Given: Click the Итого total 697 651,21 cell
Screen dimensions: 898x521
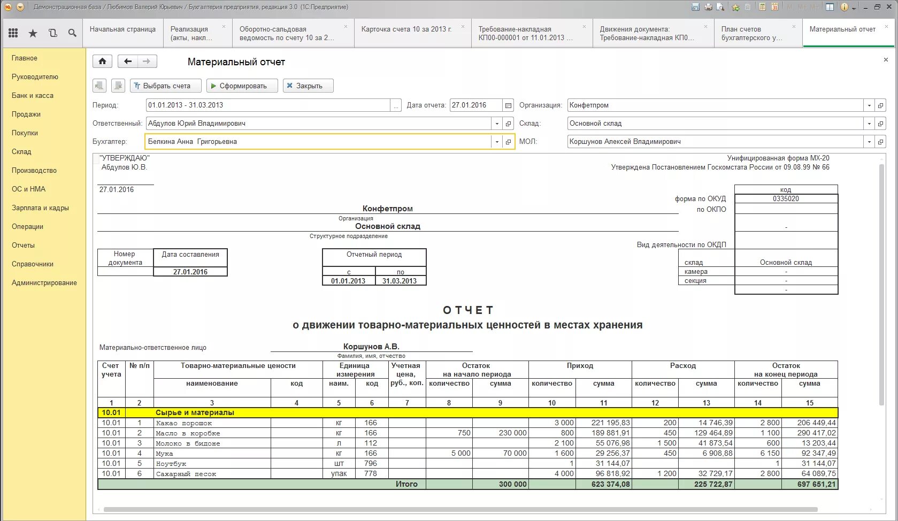Looking at the screenshot, I should [x=810, y=484].
